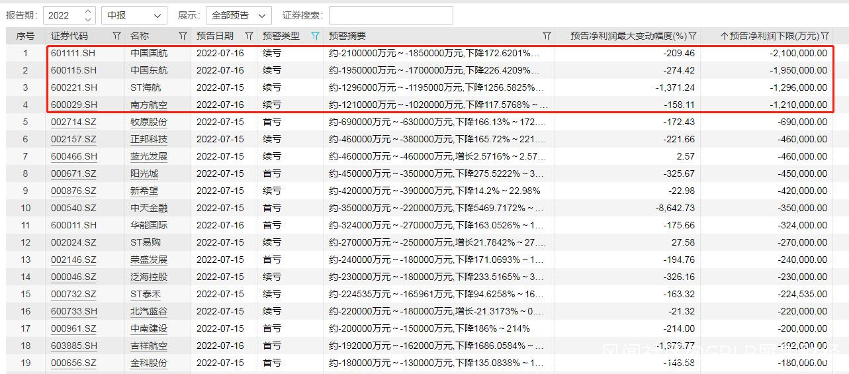Open filter icon for 预告净利润下限 column
The height and width of the screenshot is (374, 849).
(x=825, y=36)
